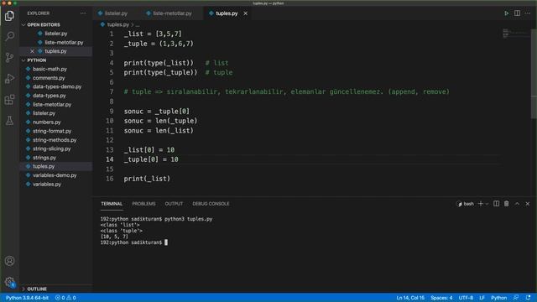
Task: Split the editor to the right
Action: tap(517, 13)
